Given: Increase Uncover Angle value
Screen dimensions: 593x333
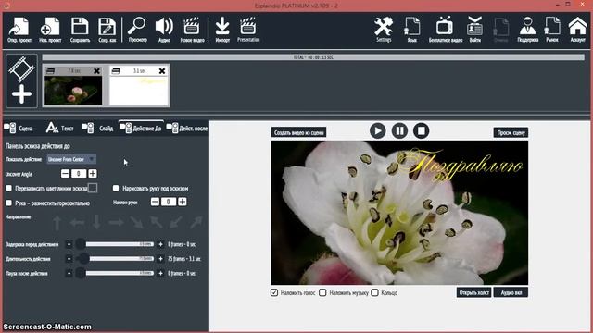Looking at the screenshot, I should 93,174.
